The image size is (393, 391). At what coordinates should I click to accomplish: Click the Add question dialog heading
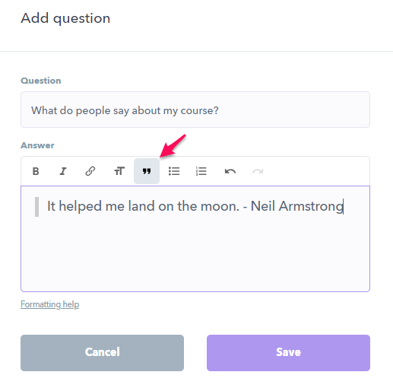65,18
